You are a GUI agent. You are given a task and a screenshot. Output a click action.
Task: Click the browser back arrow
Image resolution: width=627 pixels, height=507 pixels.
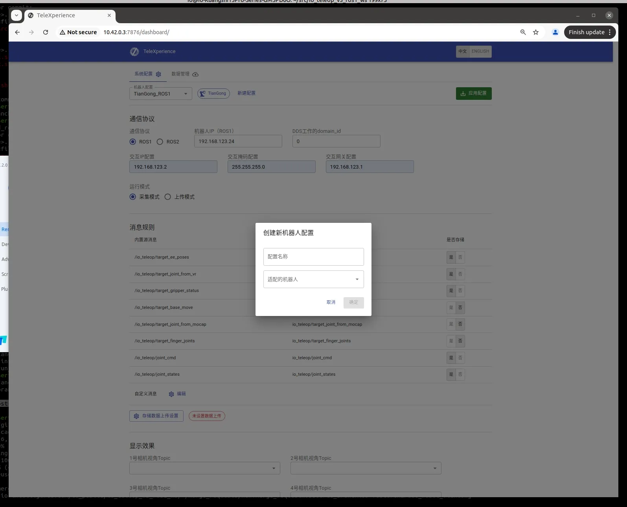click(17, 32)
